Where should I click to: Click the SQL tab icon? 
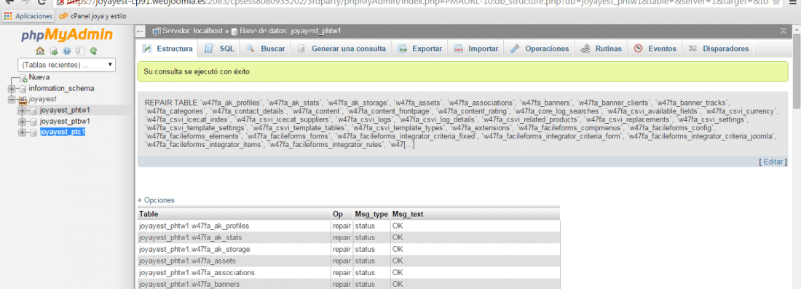(208, 49)
